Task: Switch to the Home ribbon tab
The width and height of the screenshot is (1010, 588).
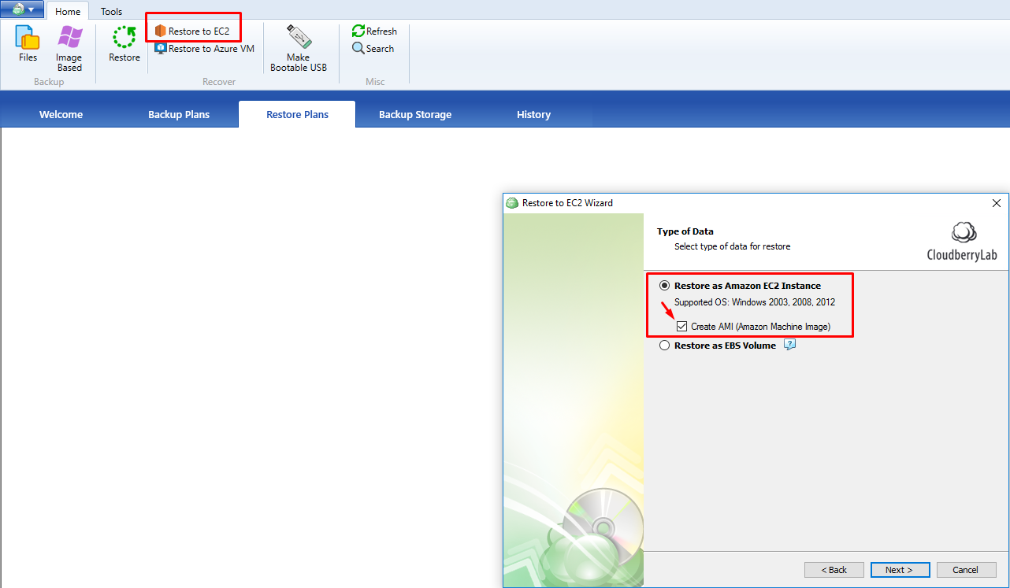Action: point(68,12)
